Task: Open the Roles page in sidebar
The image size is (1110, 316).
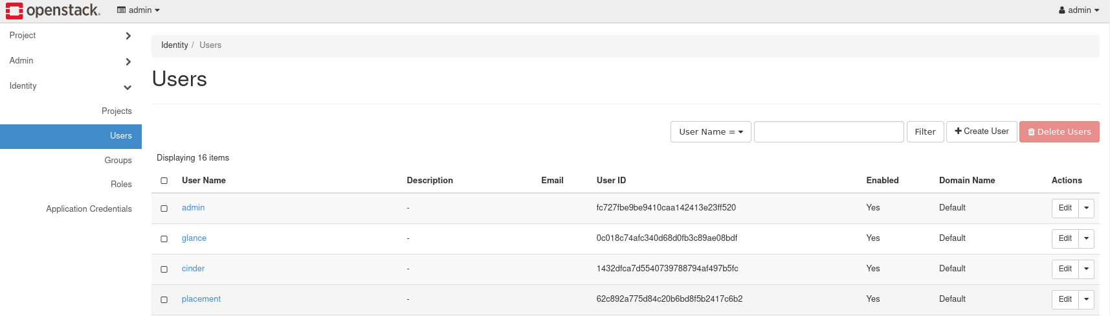Action: (121, 185)
